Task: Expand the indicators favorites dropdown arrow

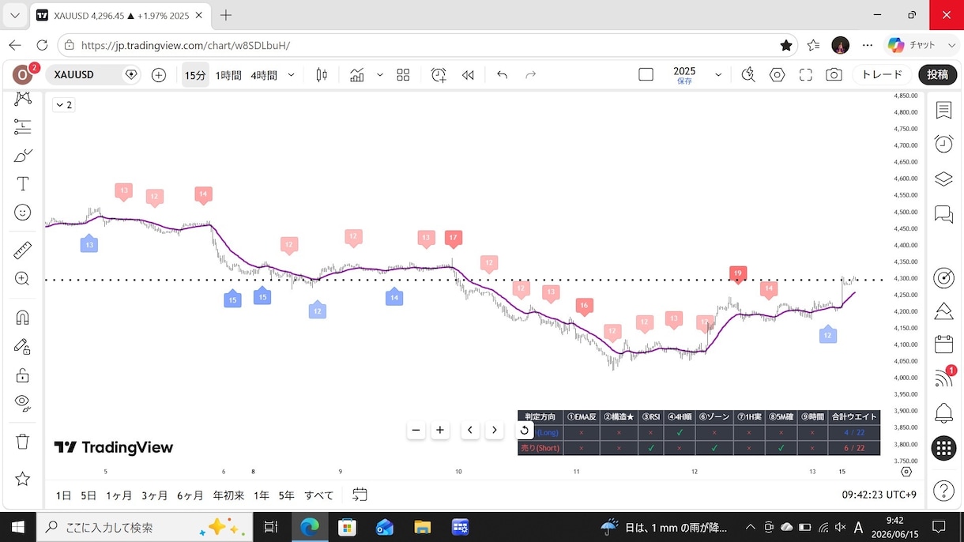Action: pos(380,75)
